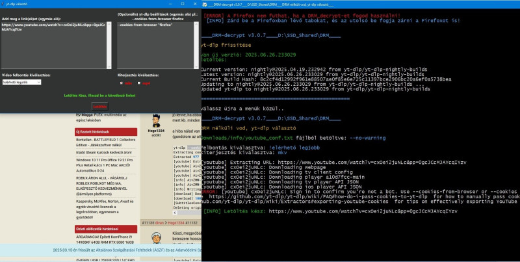This screenshot has height=262, width=520.
Task: Click the links box scrollbar down arrow
Action: [x=109, y=66]
